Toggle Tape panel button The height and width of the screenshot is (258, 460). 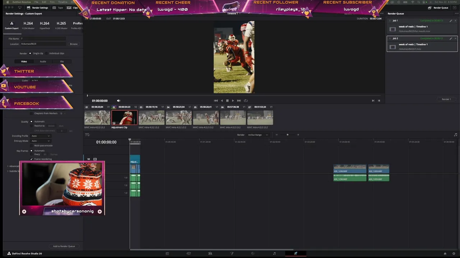(57, 8)
